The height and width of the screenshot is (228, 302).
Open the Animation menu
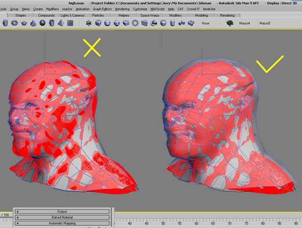(83, 9)
